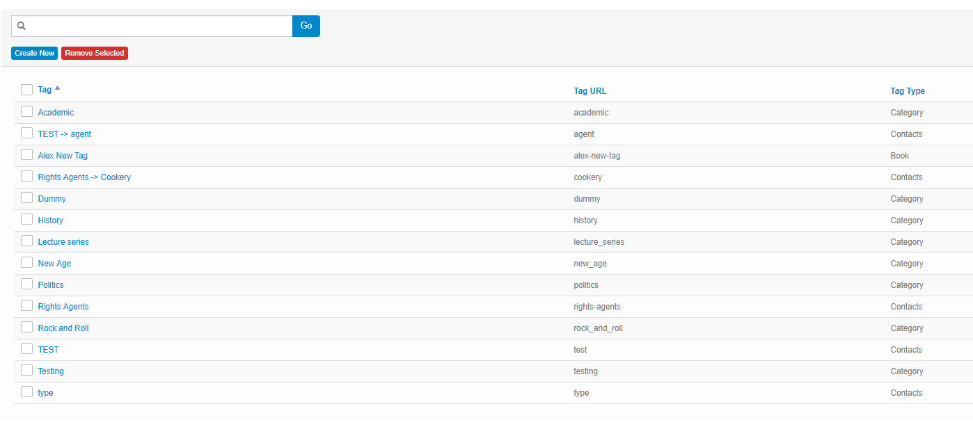Open the Dummy tag link
This screenshot has height=434, width=973.
52,199
